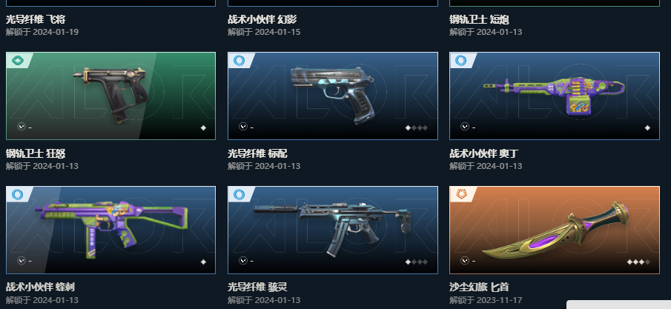
Task: Click the blue rarity badge on 光导纤维 标配 card
Action: pyautogui.click(x=239, y=61)
